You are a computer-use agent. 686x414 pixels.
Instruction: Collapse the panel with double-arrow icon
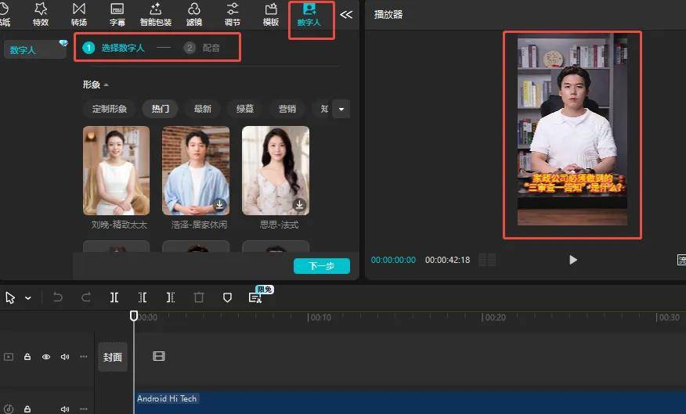click(x=346, y=14)
